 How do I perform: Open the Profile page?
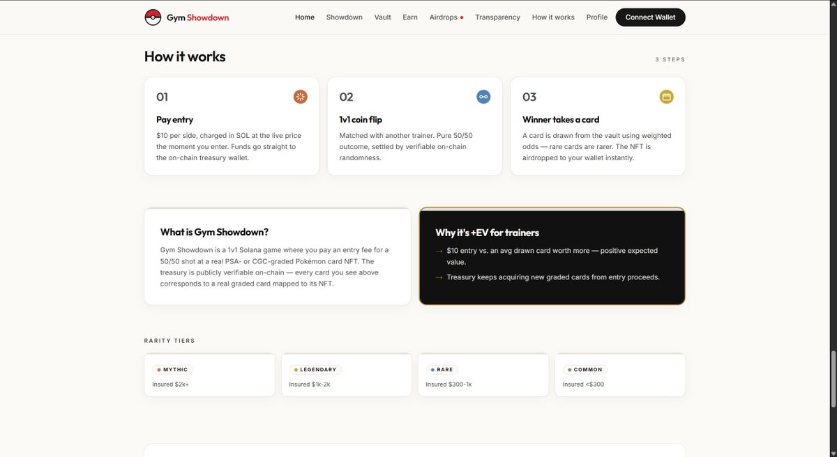pyautogui.click(x=597, y=17)
